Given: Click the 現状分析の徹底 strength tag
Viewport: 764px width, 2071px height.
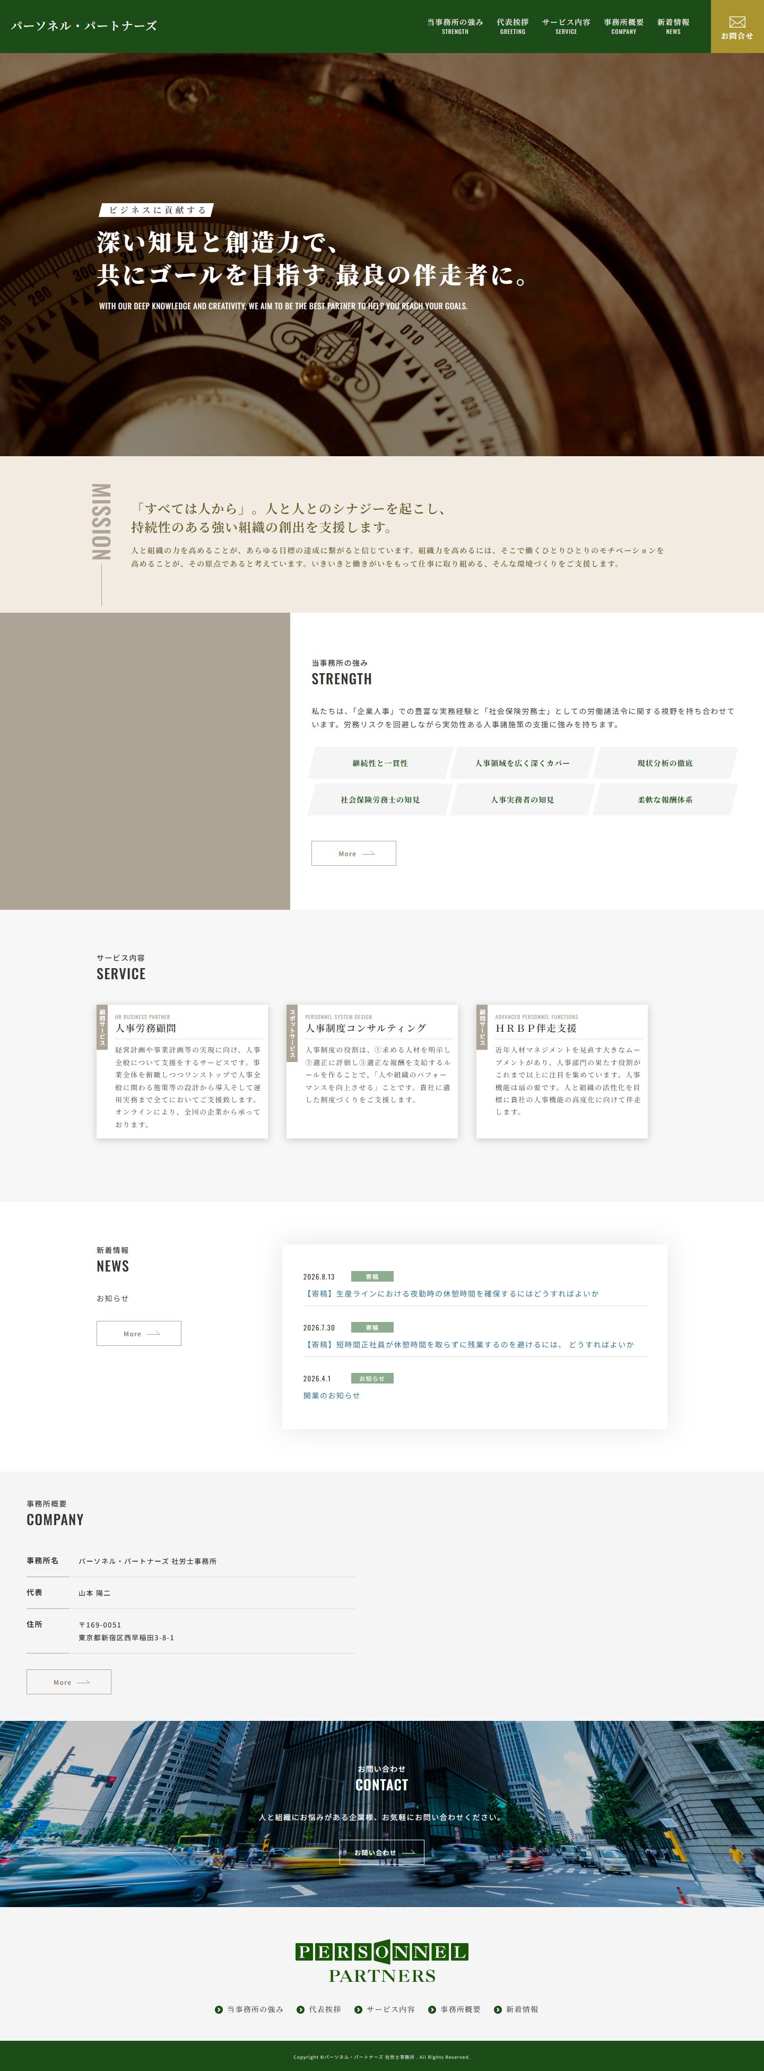Looking at the screenshot, I should 665,763.
